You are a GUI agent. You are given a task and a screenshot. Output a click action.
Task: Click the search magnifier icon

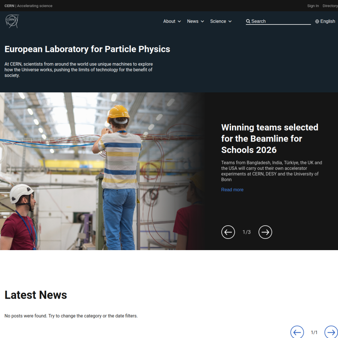click(248, 21)
